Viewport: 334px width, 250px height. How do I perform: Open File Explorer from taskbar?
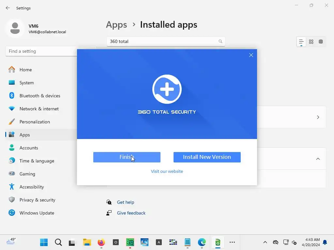point(87,242)
